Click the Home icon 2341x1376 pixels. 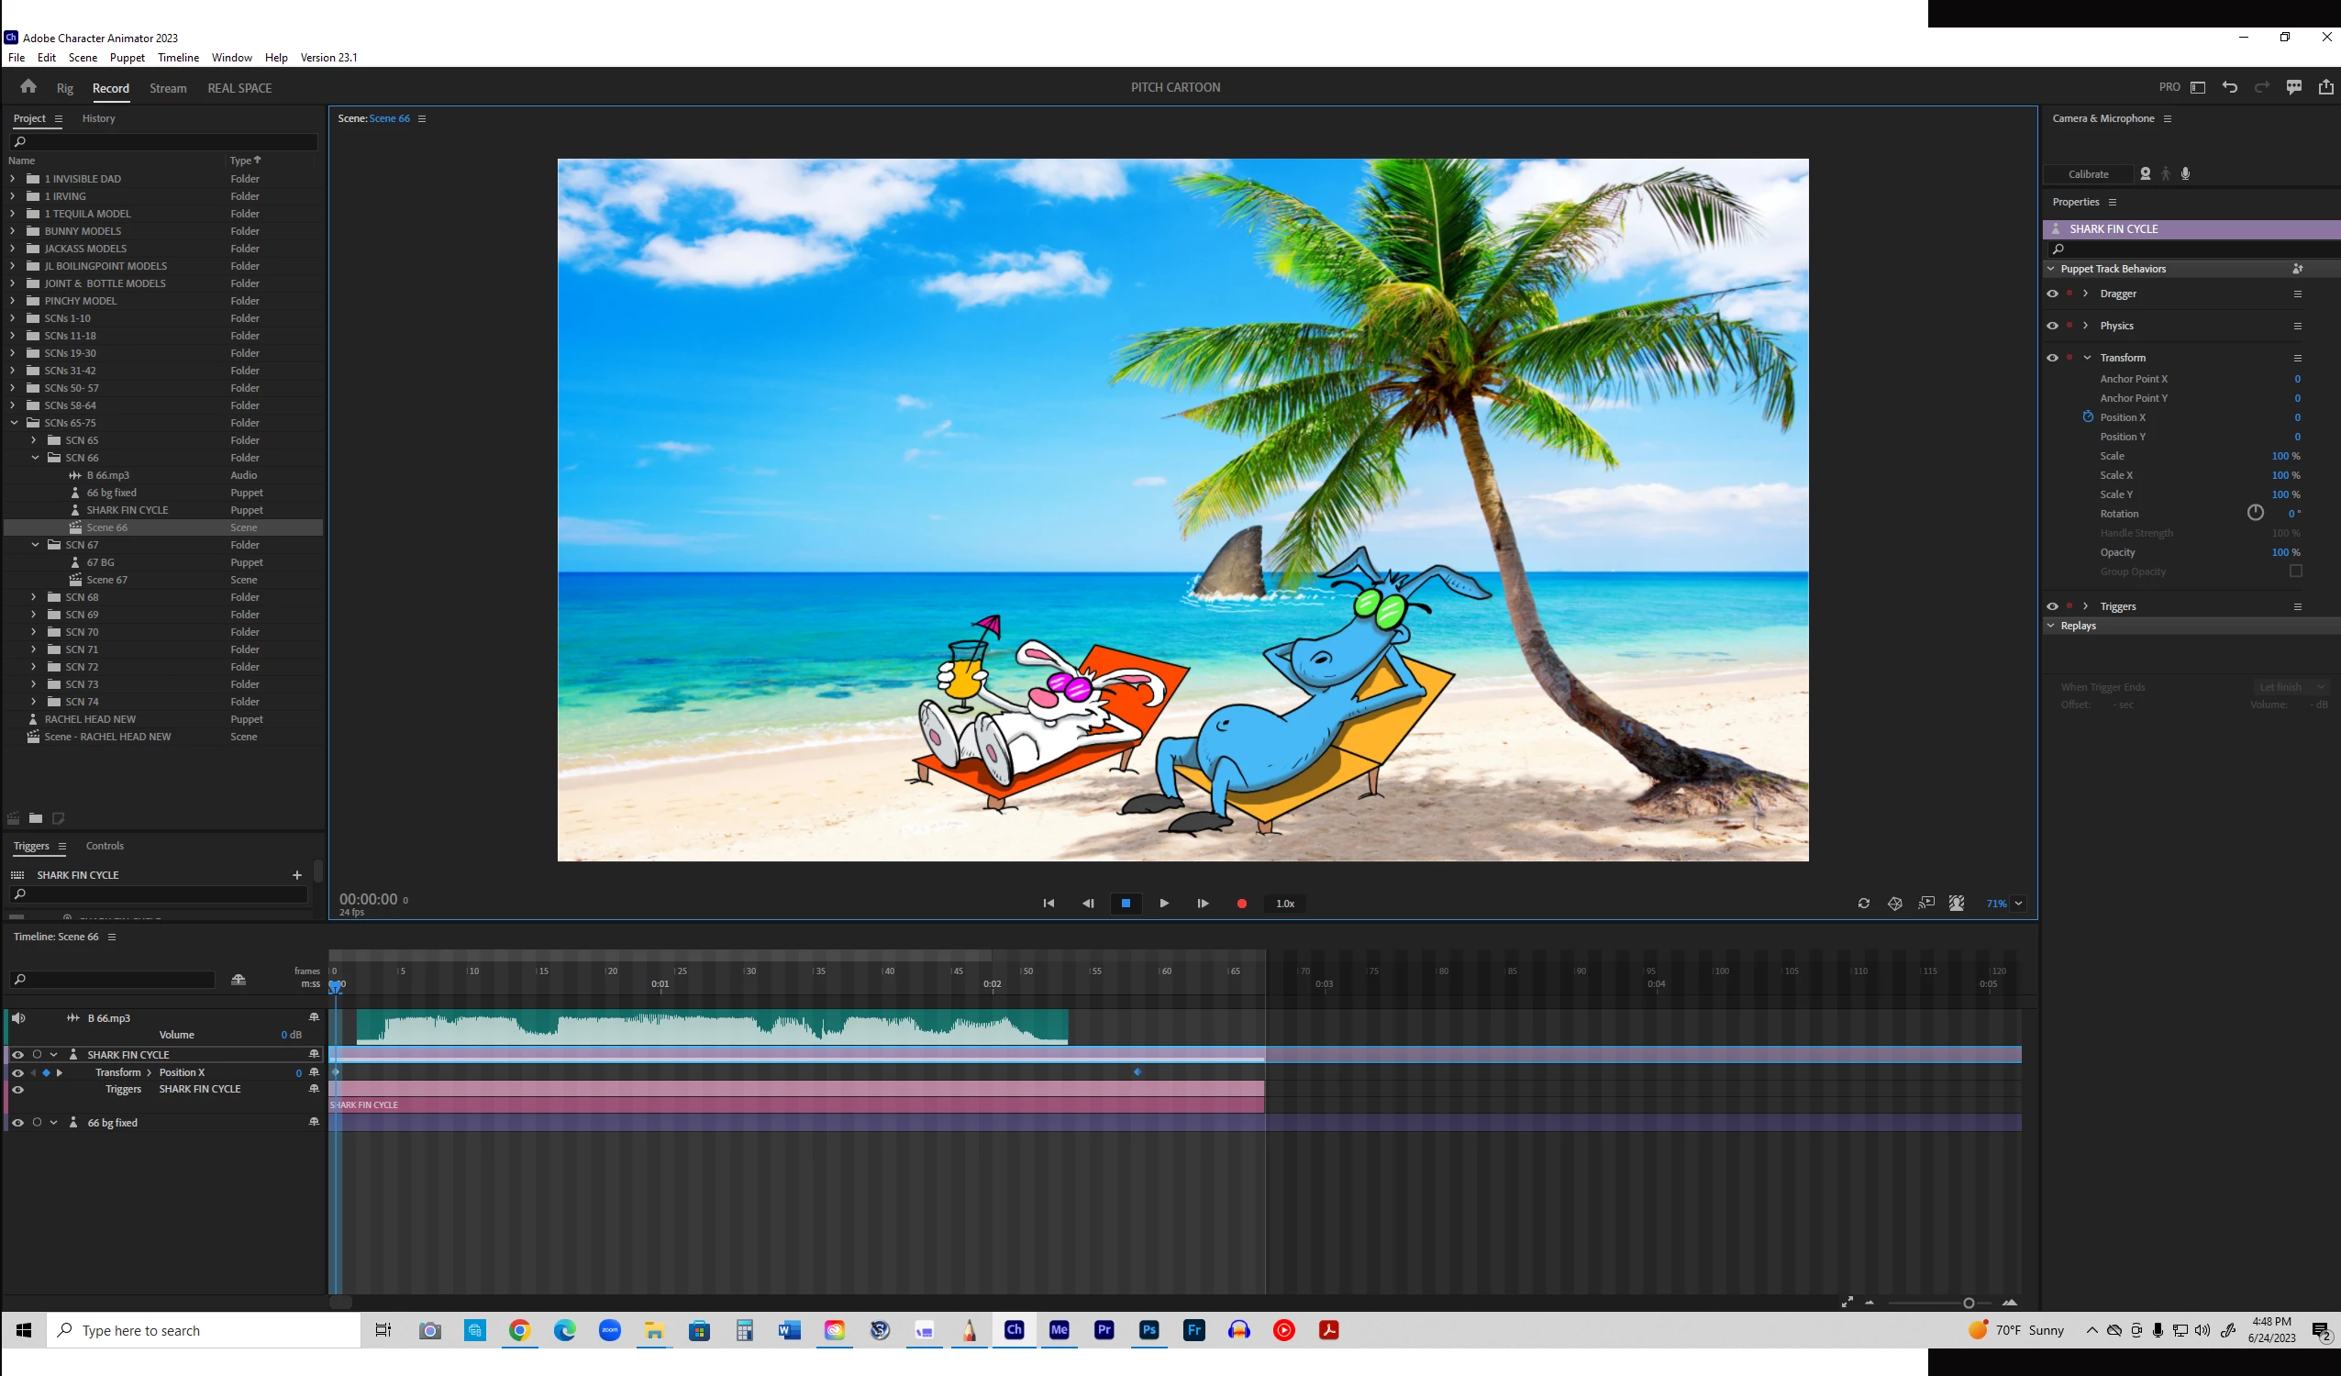coord(28,87)
